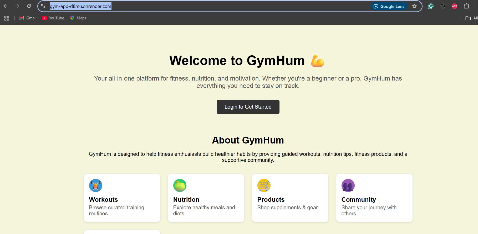Click the forward navigation arrow

[x=17, y=6]
